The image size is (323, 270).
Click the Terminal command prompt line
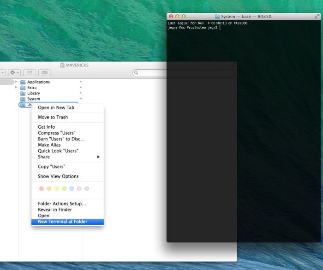tap(194, 27)
